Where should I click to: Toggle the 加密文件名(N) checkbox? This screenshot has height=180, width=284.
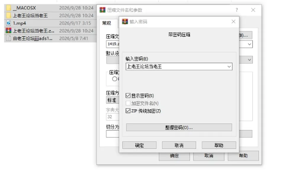[128, 103]
